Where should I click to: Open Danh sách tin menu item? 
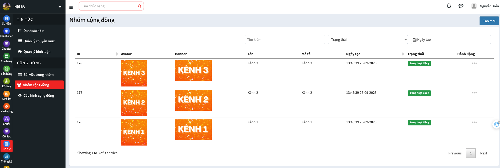pyautogui.click(x=34, y=31)
